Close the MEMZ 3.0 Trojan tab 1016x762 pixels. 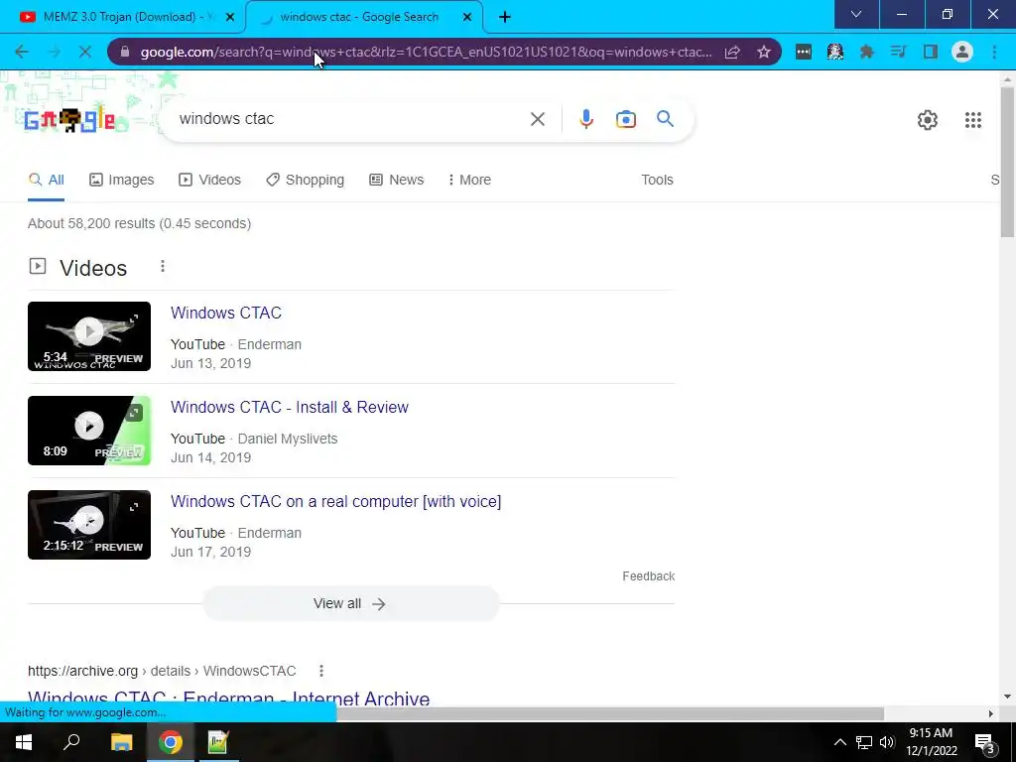[230, 17]
